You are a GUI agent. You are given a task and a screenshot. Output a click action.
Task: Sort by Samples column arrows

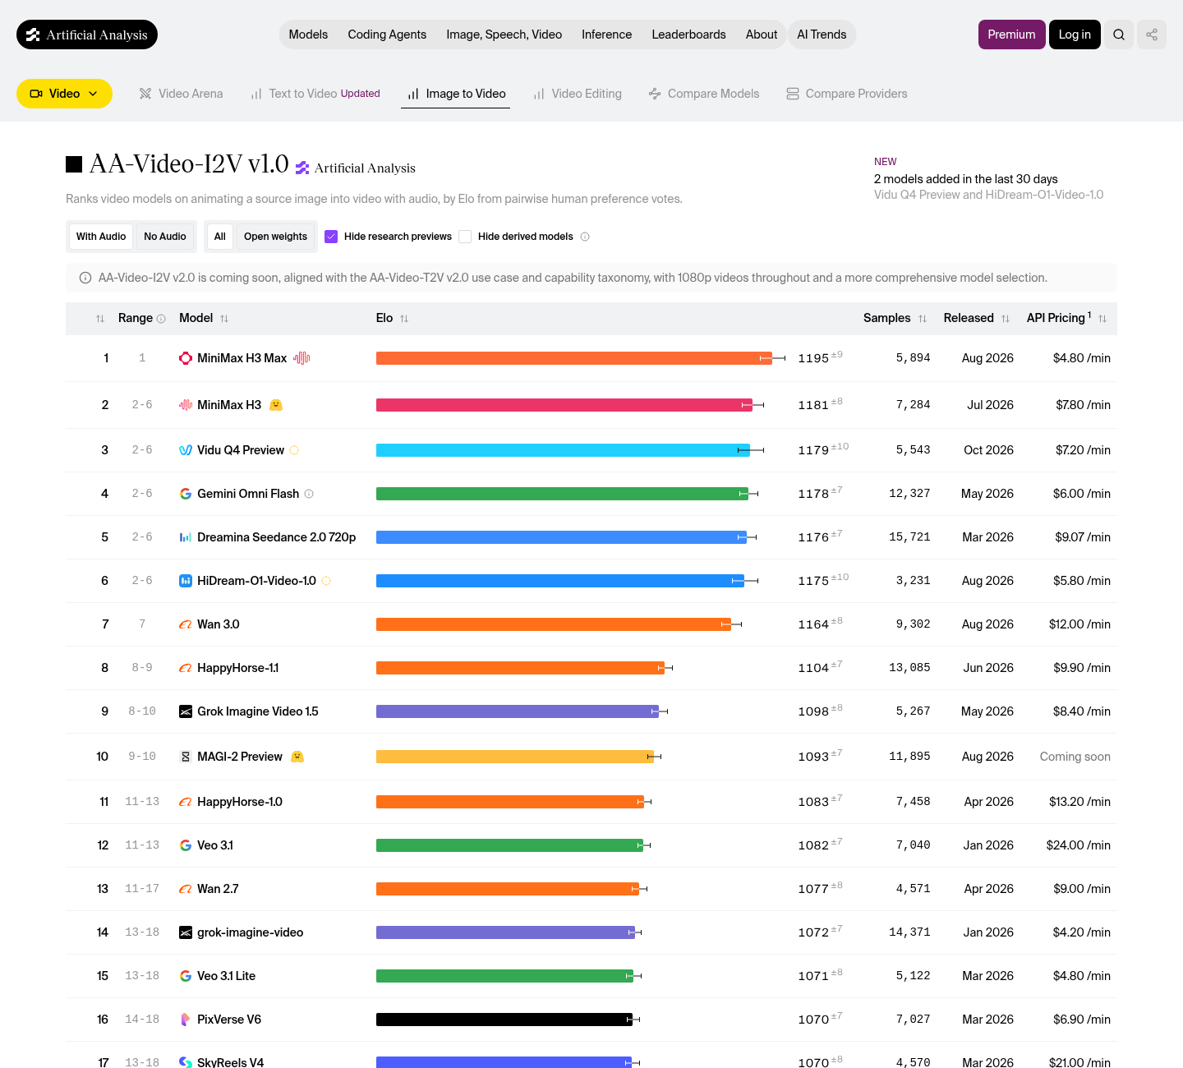(923, 319)
